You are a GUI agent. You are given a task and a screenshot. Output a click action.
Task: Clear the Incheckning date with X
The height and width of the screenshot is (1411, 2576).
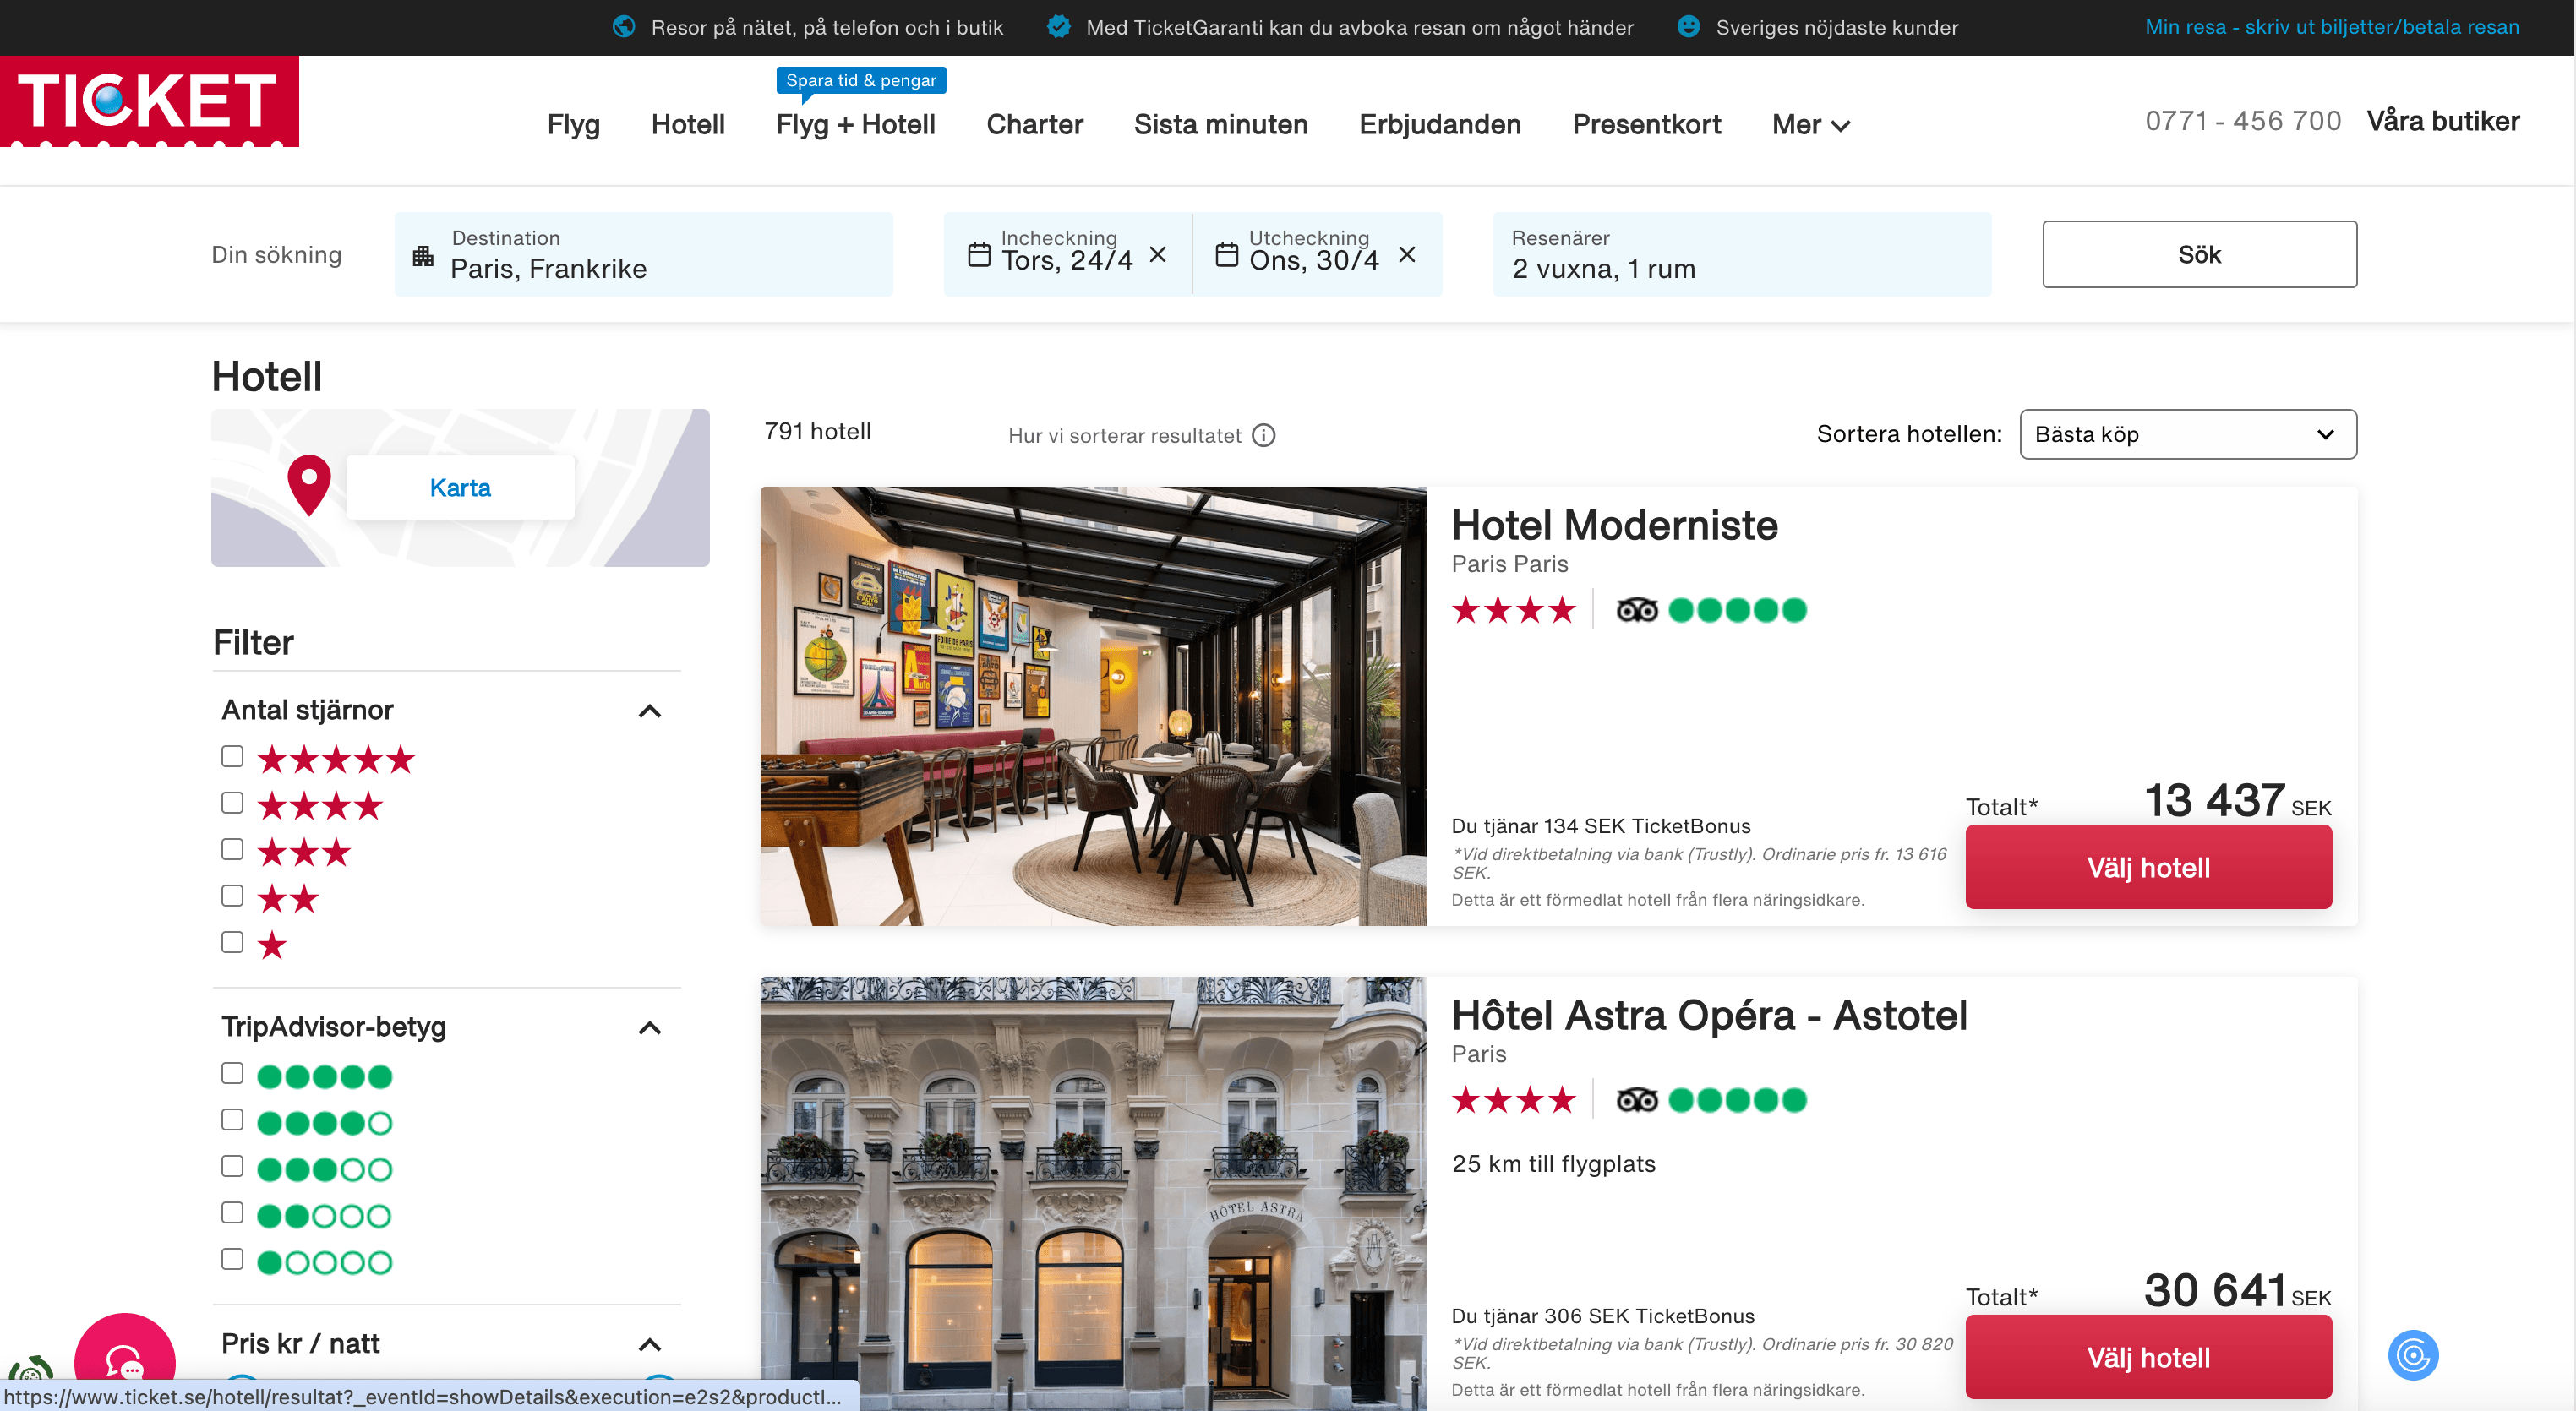coord(1158,255)
